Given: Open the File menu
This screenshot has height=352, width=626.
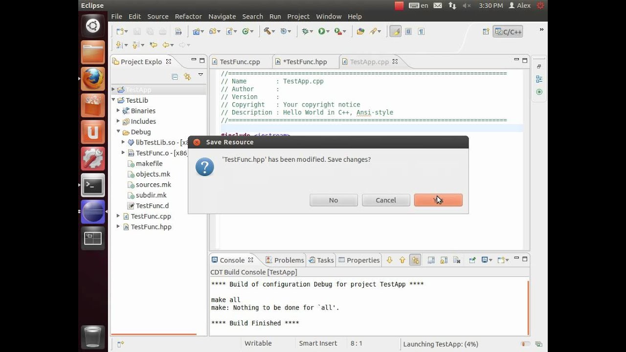Looking at the screenshot, I should click(x=116, y=17).
